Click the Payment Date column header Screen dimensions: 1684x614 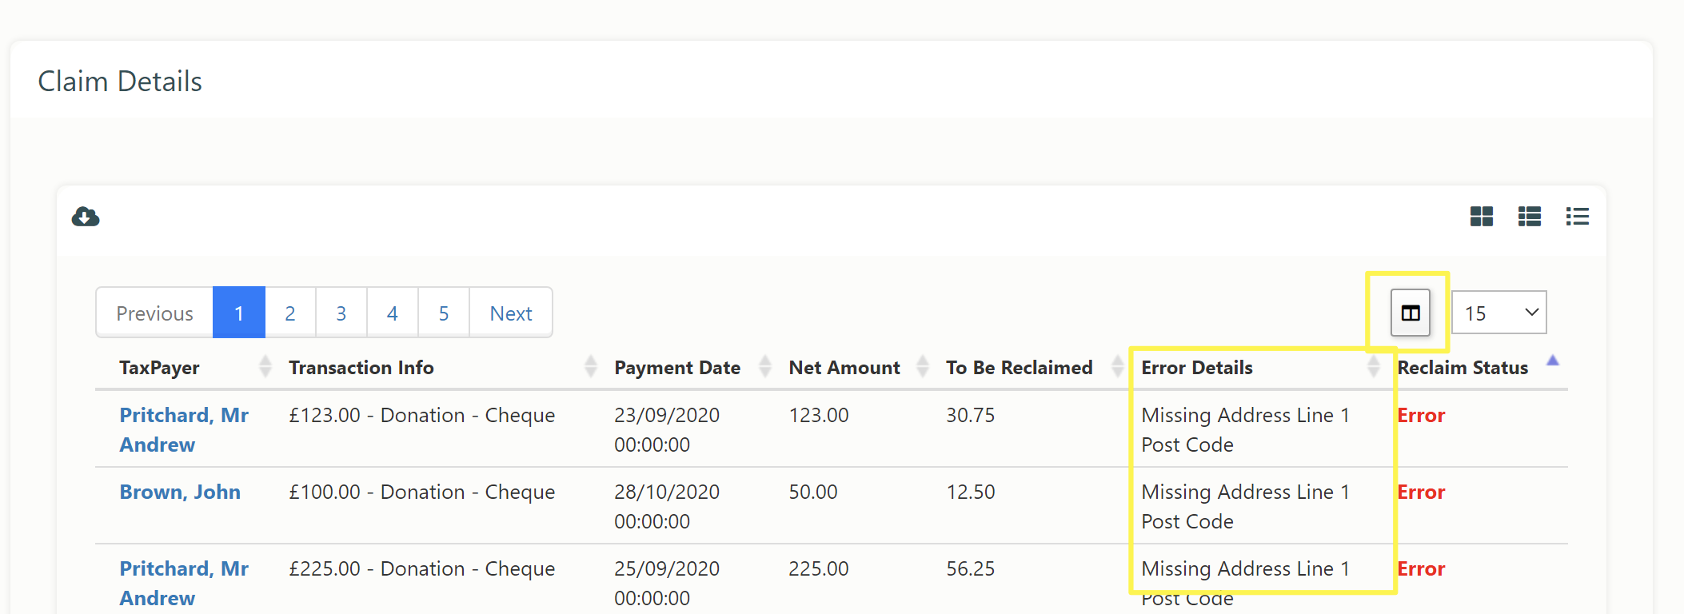coord(677,368)
